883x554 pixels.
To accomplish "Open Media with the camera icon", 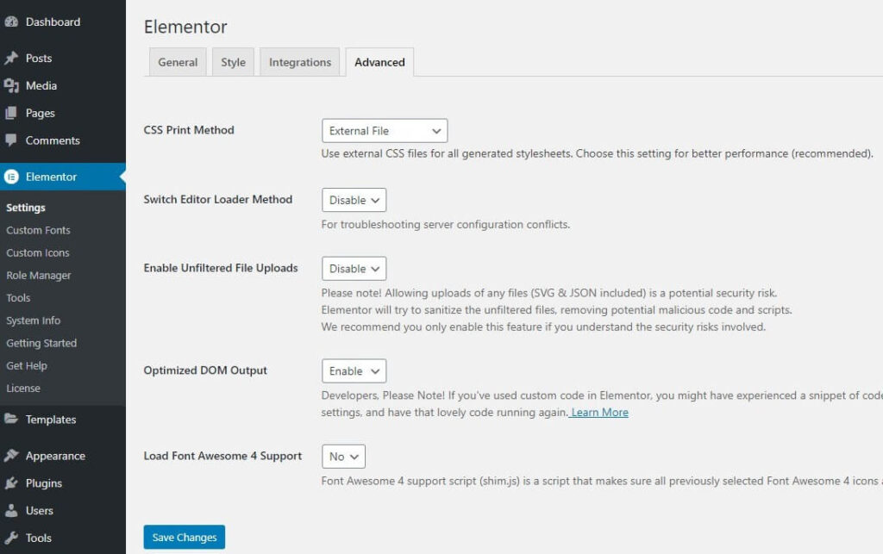I will click(x=12, y=85).
